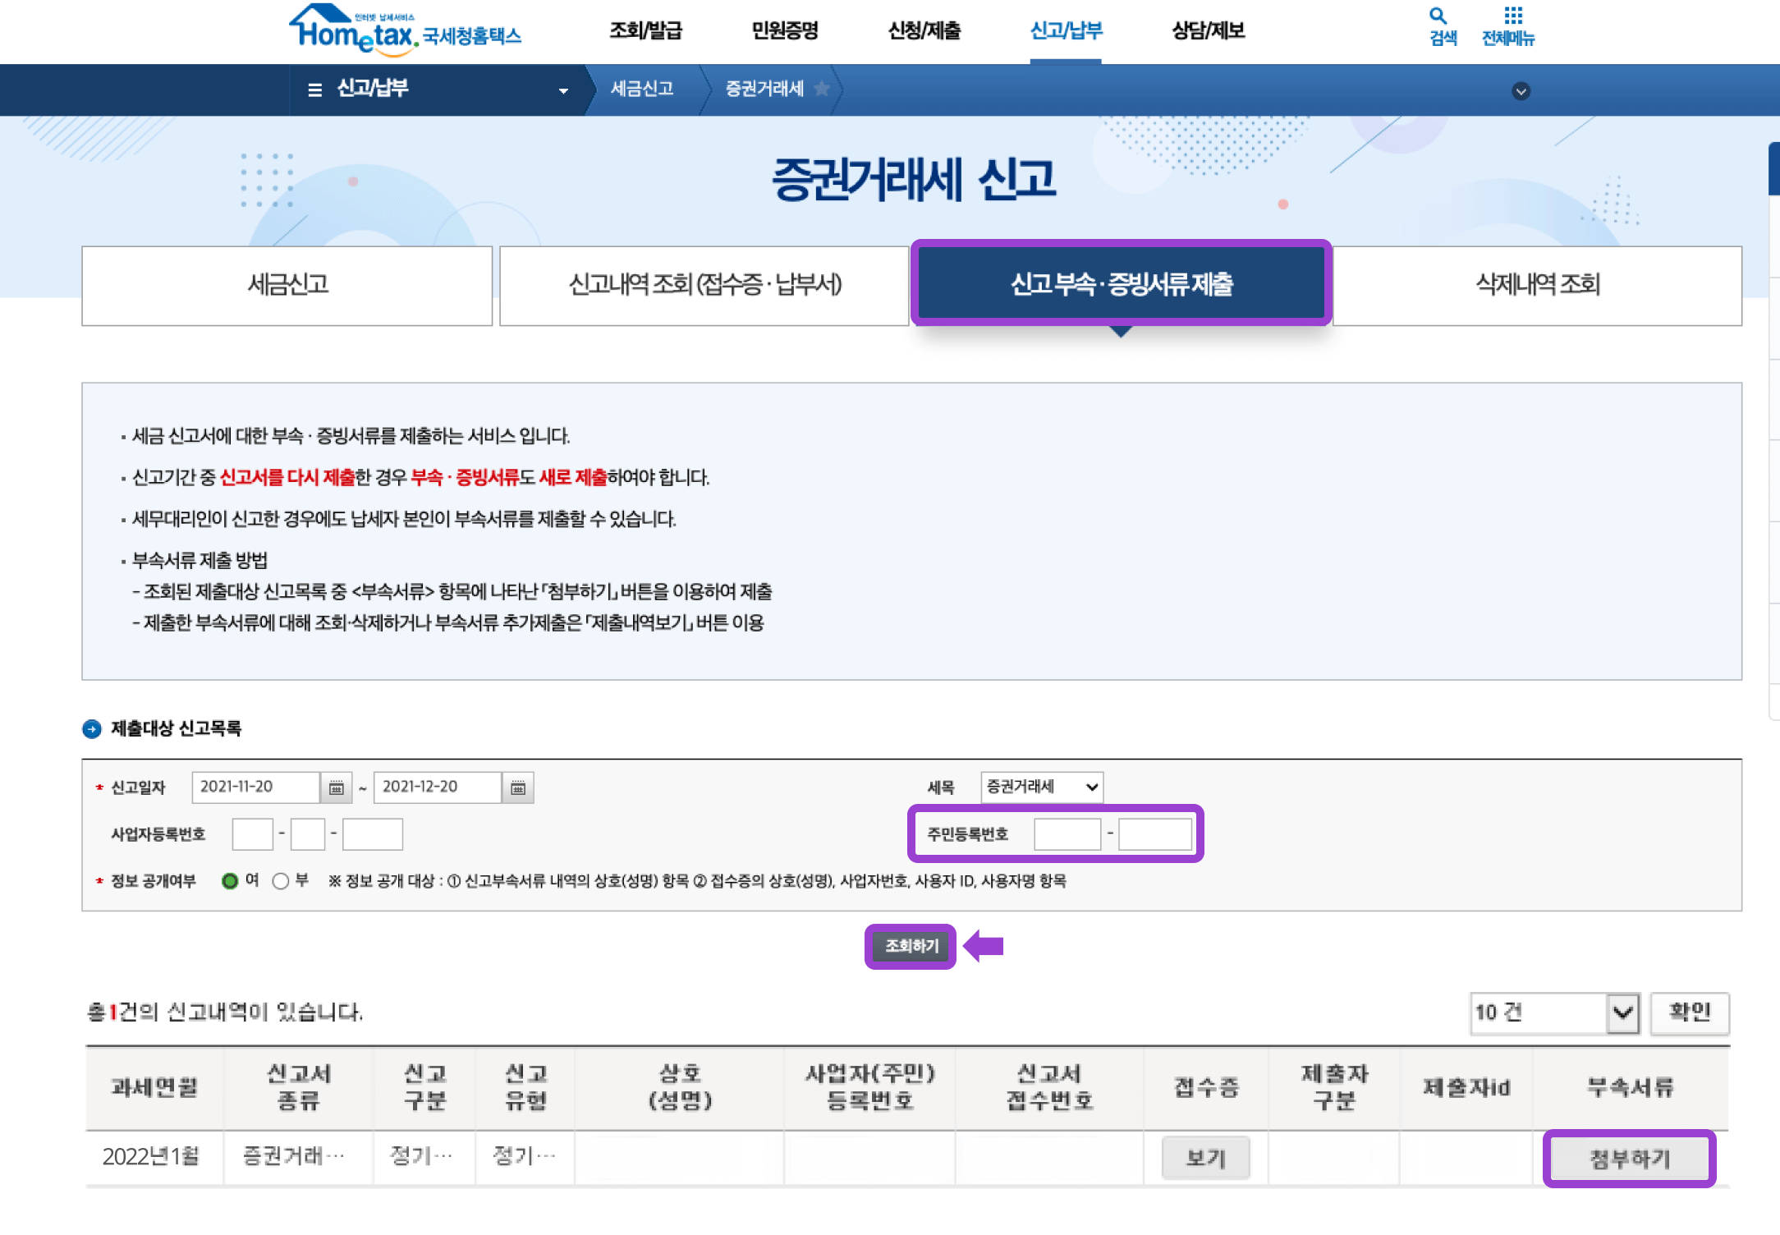This screenshot has height=1235, width=1780.
Task: Click the circular chevron at the breadcrumb bar's right
Action: click(x=1521, y=90)
